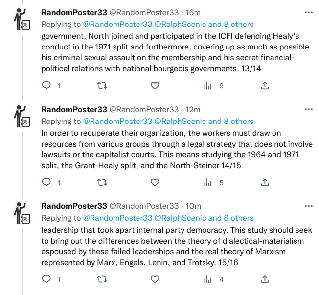
Task: Click RandomPoster33 display name on 12m tweet
Action: 74,109
